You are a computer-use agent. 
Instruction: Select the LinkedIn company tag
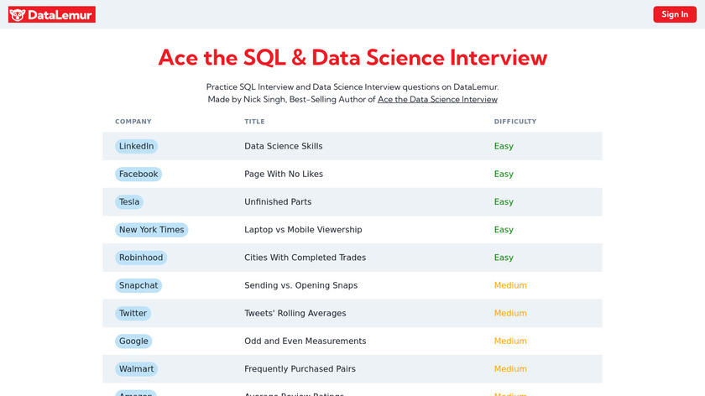point(136,146)
